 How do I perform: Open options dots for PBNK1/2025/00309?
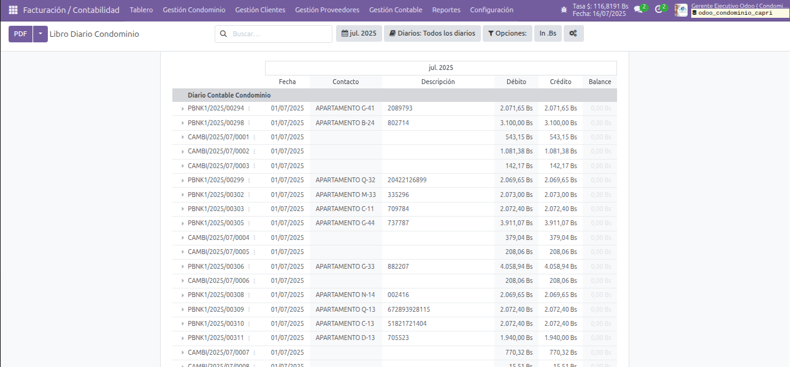[x=249, y=309]
